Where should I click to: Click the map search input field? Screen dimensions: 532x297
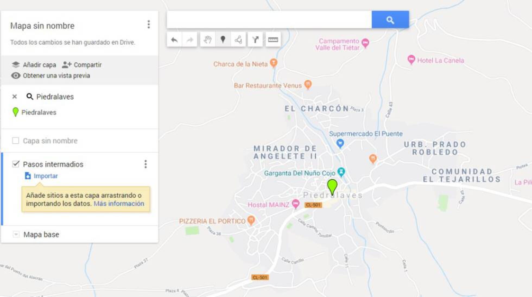point(269,20)
